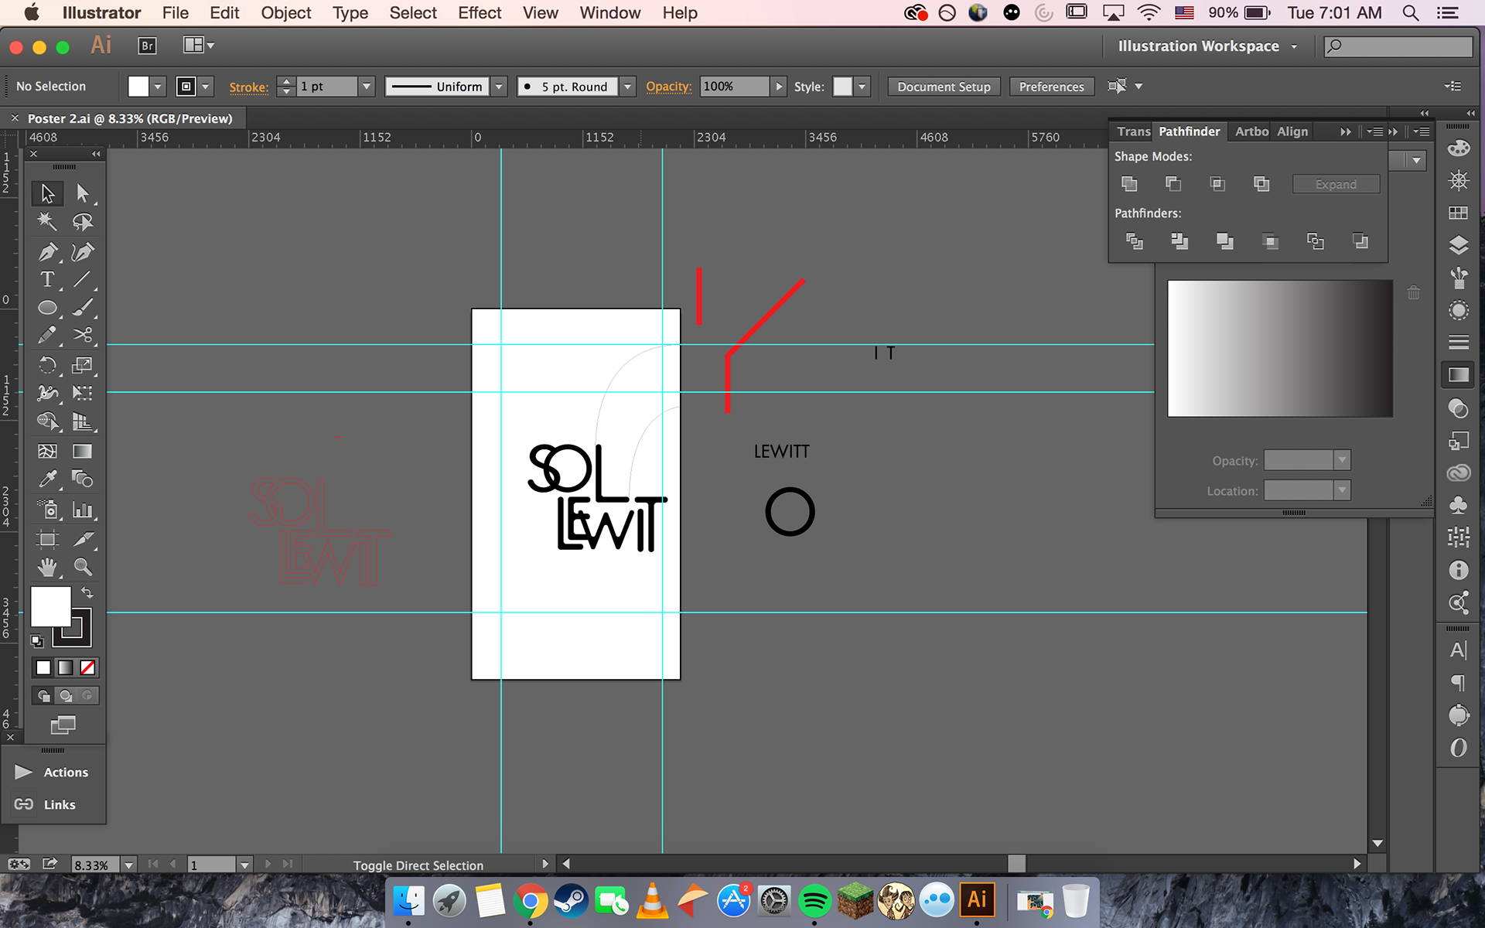Set paint mode to Gradient

tap(66, 667)
